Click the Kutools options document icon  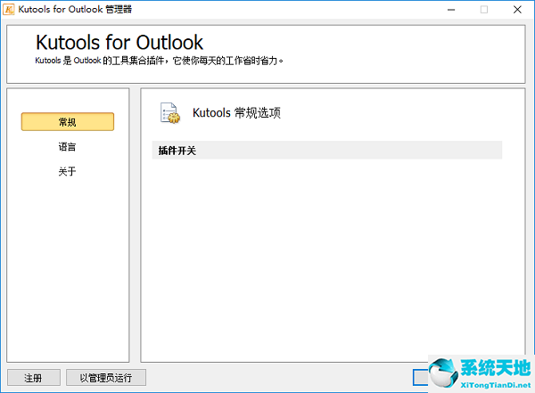(170, 113)
